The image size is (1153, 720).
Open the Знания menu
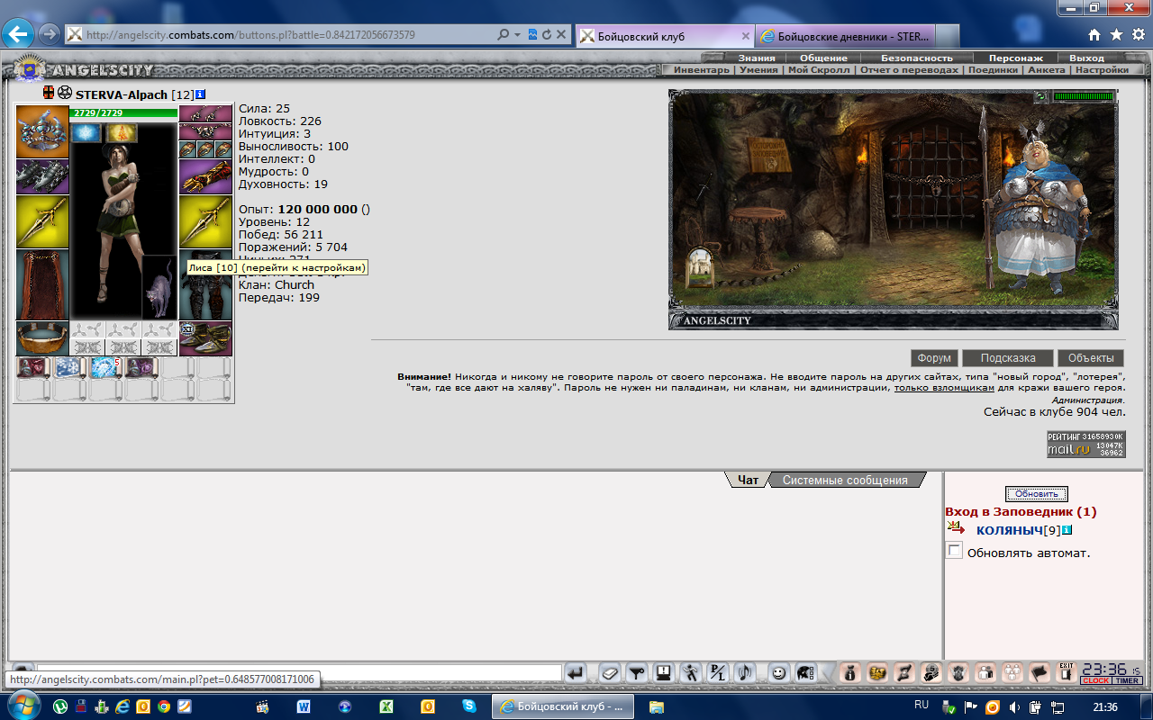pos(757,58)
